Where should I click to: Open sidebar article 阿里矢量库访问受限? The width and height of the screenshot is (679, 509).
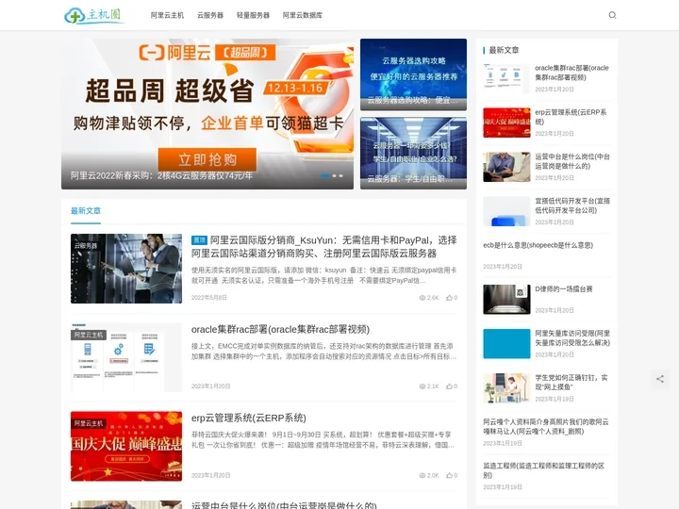tap(572, 338)
